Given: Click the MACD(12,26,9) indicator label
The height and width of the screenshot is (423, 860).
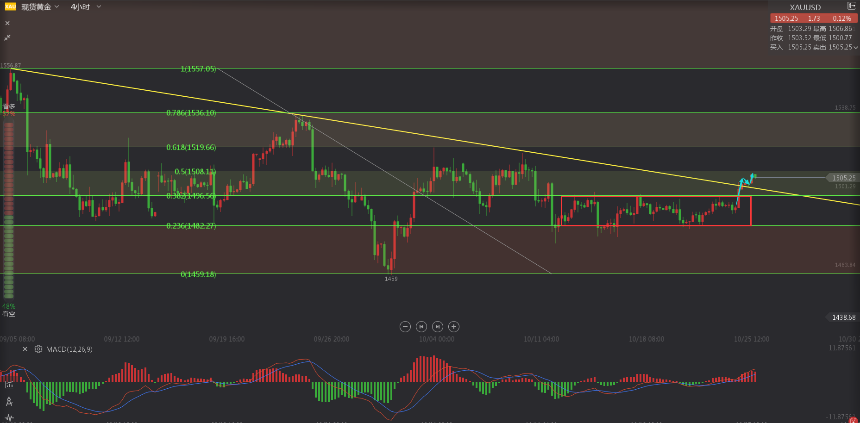Looking at the screenshot, I should coord(69,349).
